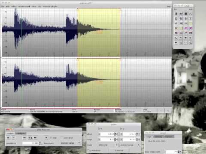206x154 pixels.
Task: Toggle the checkbox at zoom window bottom left
Action: pos(88,151)
